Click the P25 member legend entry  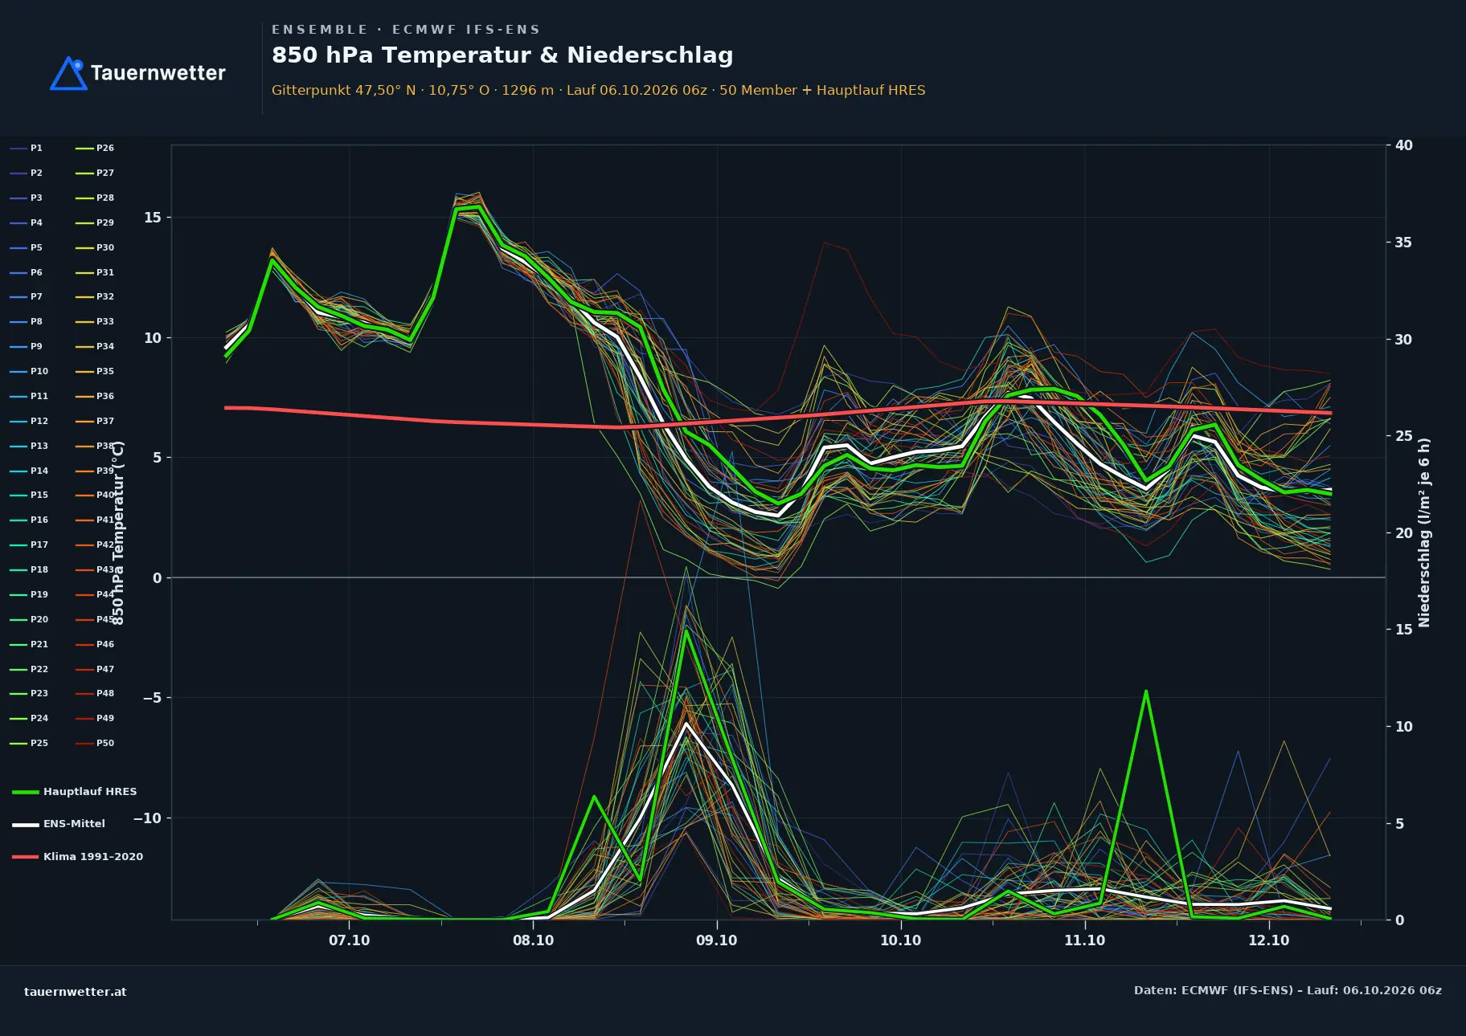29,743
